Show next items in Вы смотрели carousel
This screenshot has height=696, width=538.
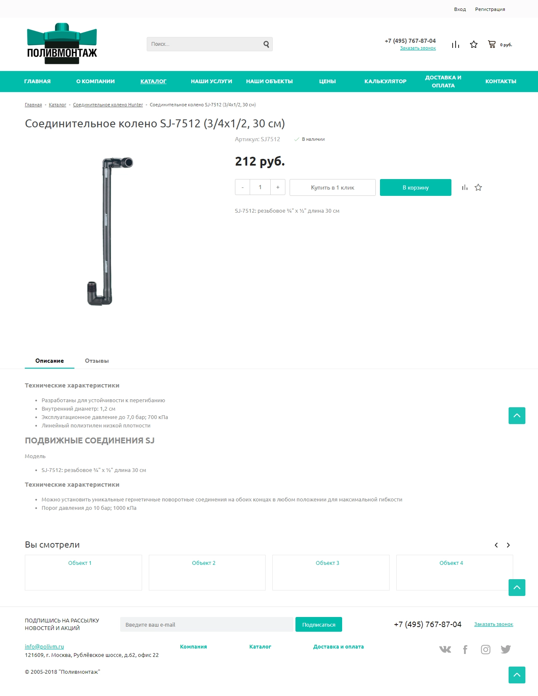click(x=508, y=545)
